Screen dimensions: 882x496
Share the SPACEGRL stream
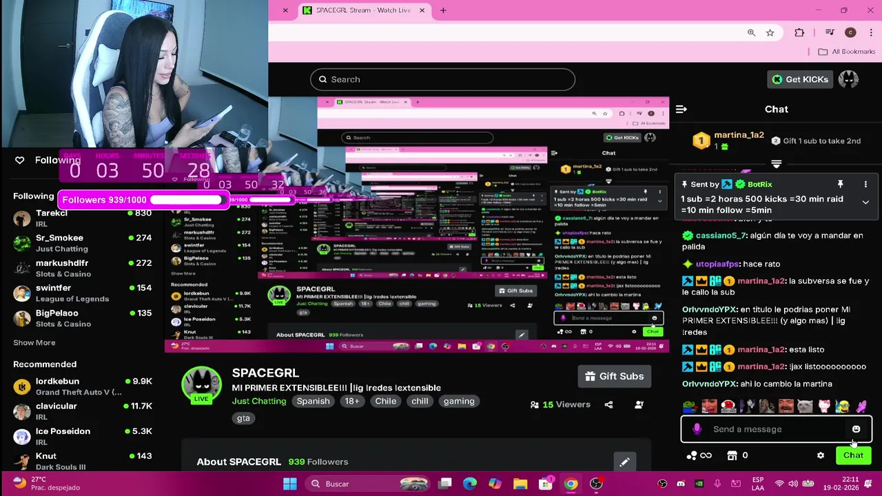[608, 404]
